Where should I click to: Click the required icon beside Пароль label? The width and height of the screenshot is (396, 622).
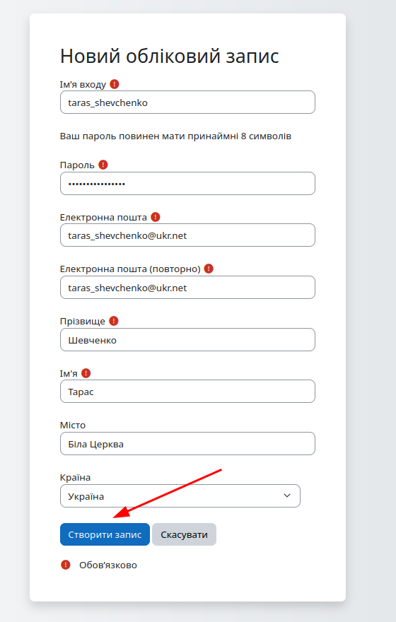coord(103,165)
